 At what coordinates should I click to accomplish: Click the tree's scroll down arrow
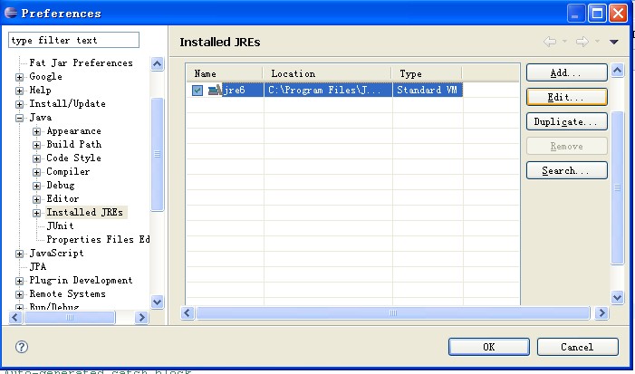click(x=157, y=302)
